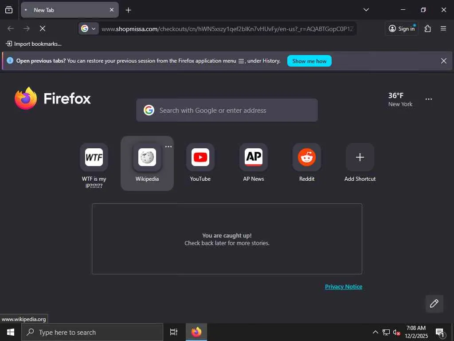Open the YouTube shortcut tile
This screenshot has width=454, height=341.
pyautogui.click(x=200, y=163)
